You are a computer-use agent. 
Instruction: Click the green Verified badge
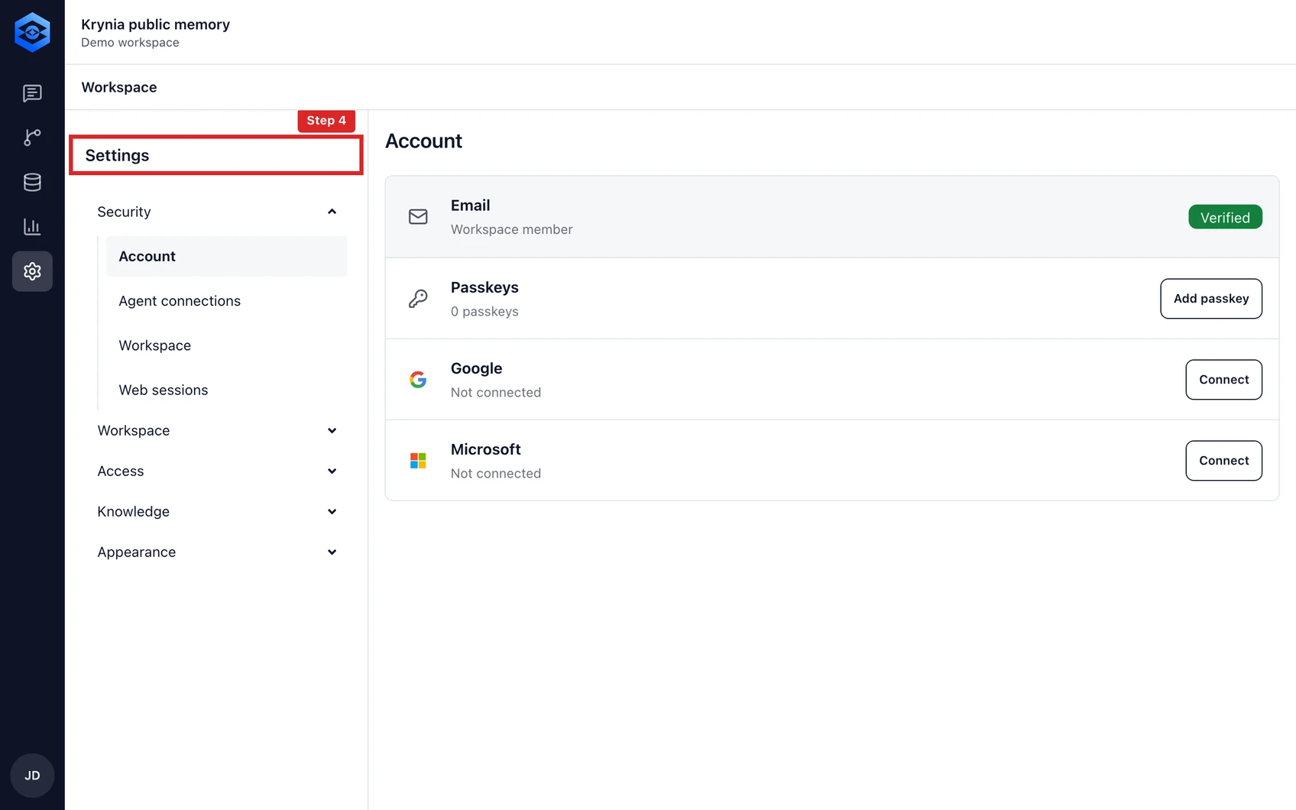(1225, 217)
